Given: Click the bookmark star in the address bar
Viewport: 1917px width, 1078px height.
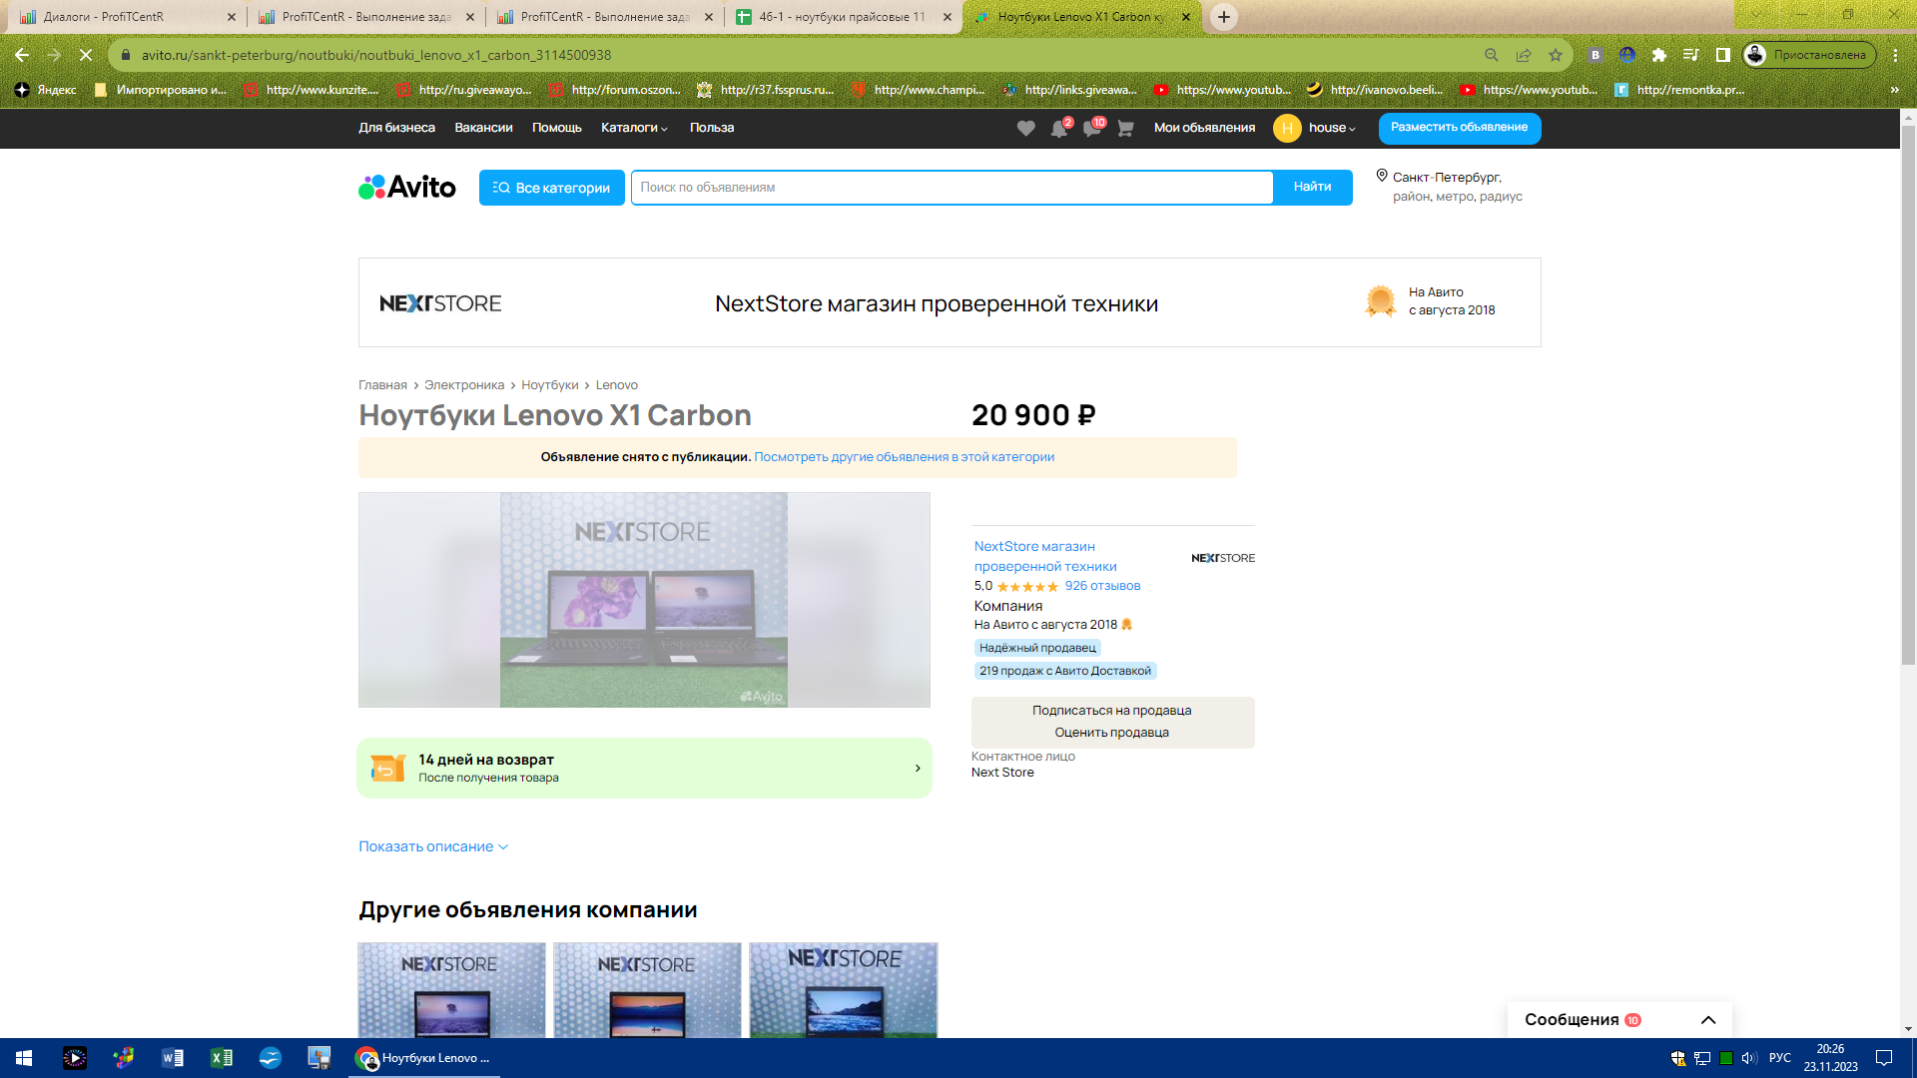Looking at the screenshot, I should (x=1554, y=56).
